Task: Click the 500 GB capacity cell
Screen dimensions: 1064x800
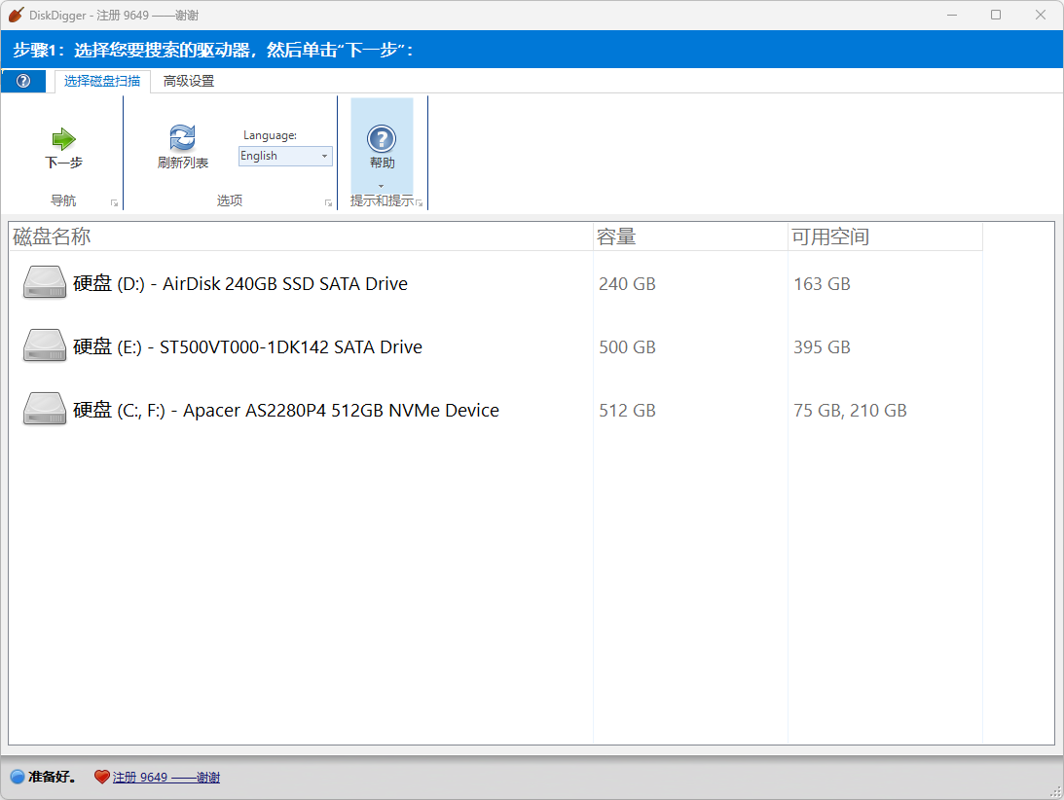Action: click(627, 346)
